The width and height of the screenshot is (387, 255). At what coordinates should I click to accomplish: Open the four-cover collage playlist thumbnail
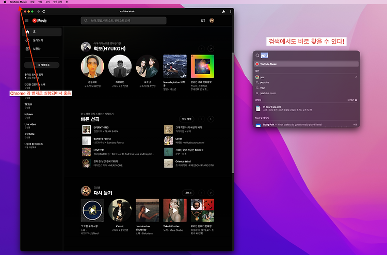pos(202,210)
